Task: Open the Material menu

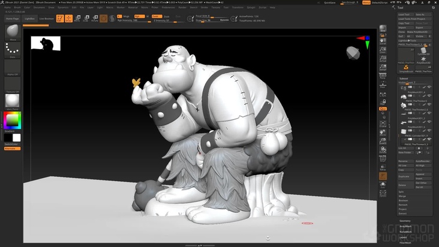Action: pos(133,8)
